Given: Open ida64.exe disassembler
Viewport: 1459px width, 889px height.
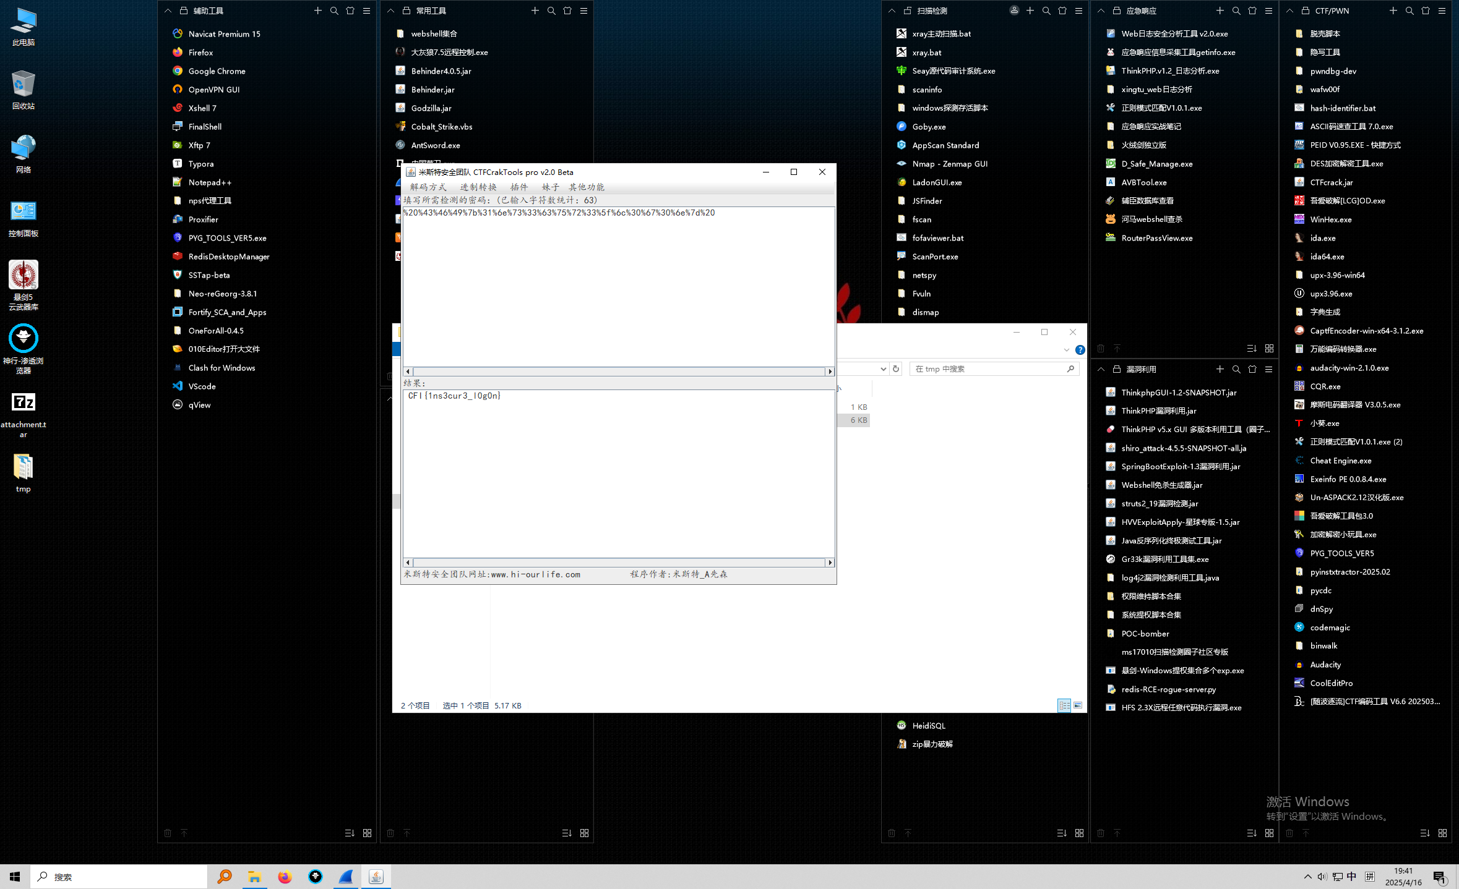Looking at the screenshot, I should pos(1327,256).
